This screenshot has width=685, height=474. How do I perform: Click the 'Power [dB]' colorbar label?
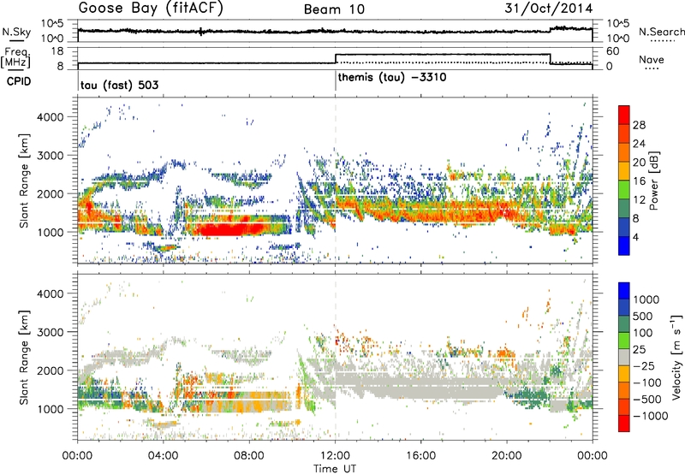pos(653,181)
